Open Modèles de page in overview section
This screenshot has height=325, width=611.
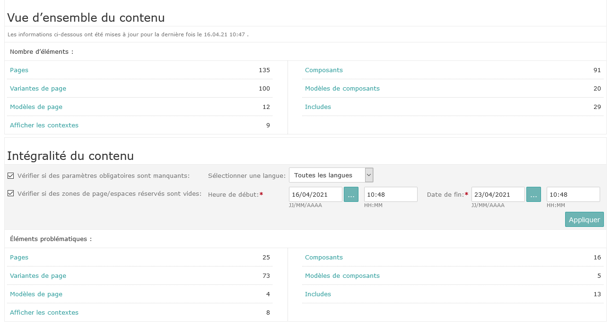(36, 107)
